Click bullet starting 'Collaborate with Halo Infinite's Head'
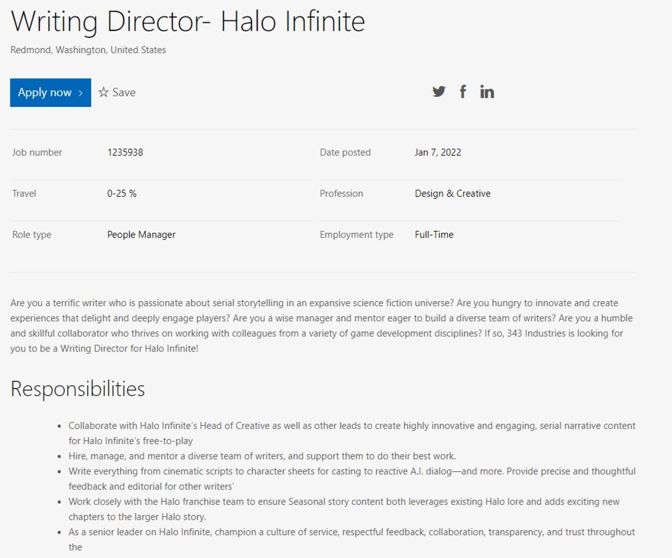This screenshot has width=672, height=558. 352,433
